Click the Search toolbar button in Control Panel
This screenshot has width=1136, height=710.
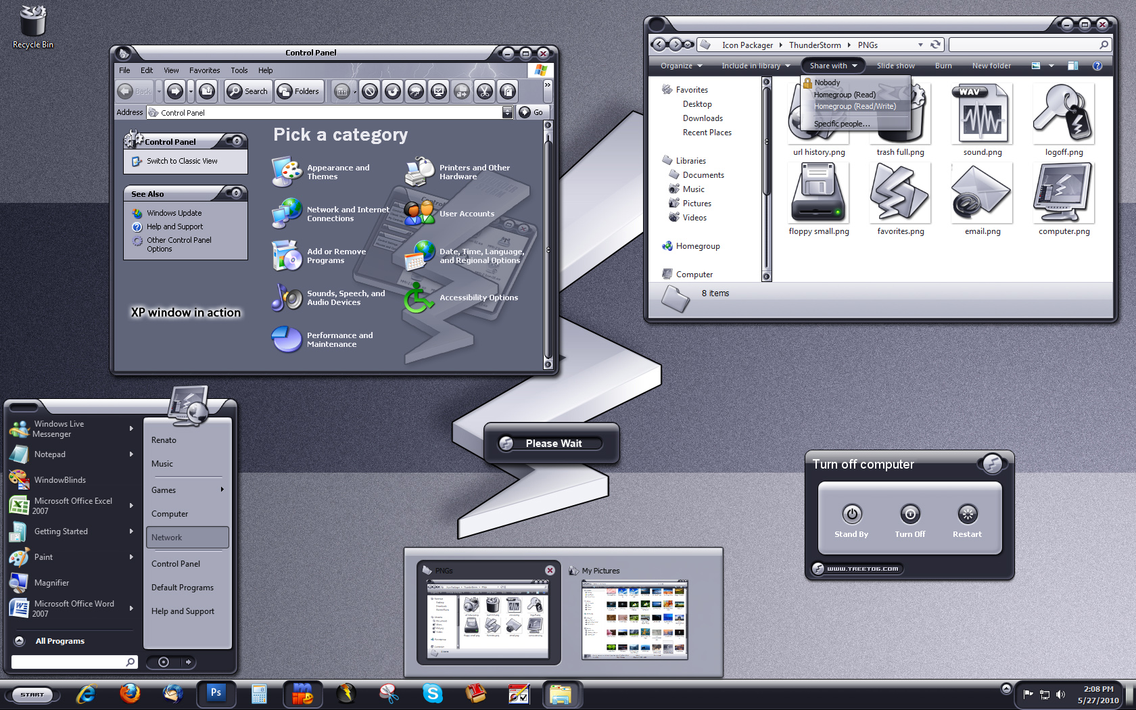point(247,91)
